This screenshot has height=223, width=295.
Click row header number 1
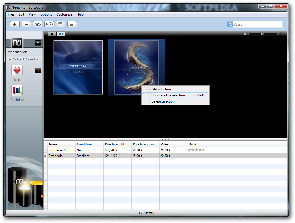point(45,150)
